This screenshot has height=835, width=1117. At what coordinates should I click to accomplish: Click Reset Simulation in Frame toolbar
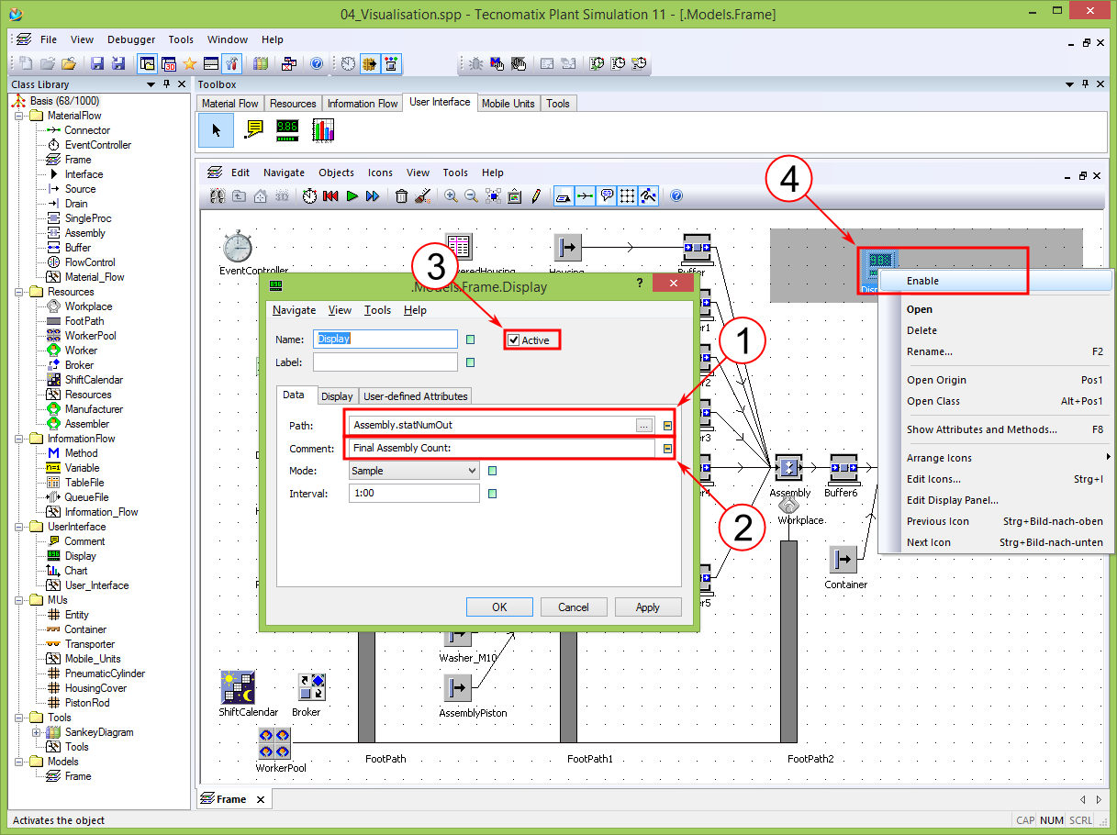click(x=331, y=196)
